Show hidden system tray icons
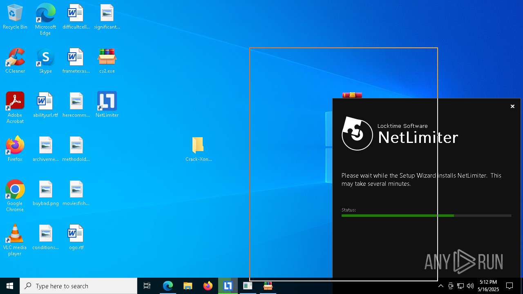The width and height of the screenshot is (523, 294). pyautogui.click(x=440, y=286)
